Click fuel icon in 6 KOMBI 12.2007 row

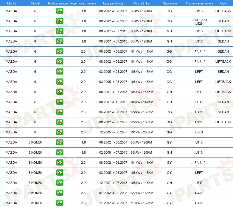point(60,183)
